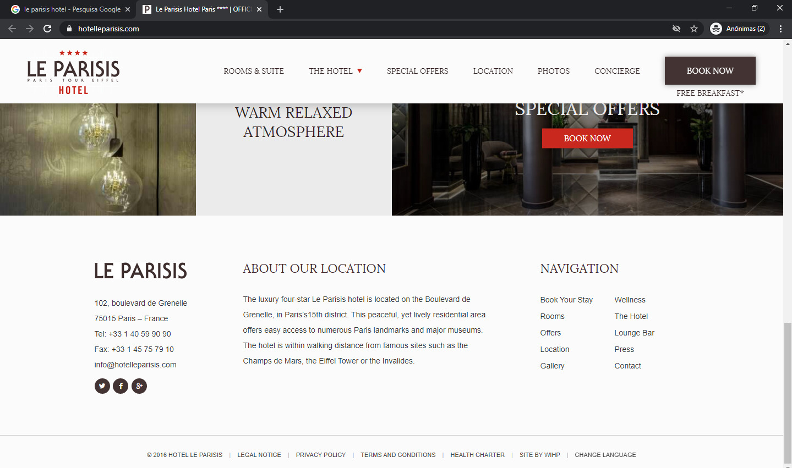The height and width of the screenshot is (468, 792).
Task: Click the red Book Now button
Action: 587,139
